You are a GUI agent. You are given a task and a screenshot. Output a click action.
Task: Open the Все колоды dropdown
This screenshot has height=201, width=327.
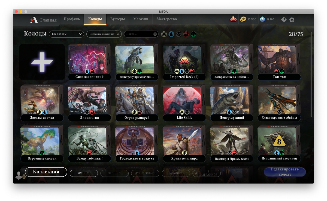coord(66,34)
